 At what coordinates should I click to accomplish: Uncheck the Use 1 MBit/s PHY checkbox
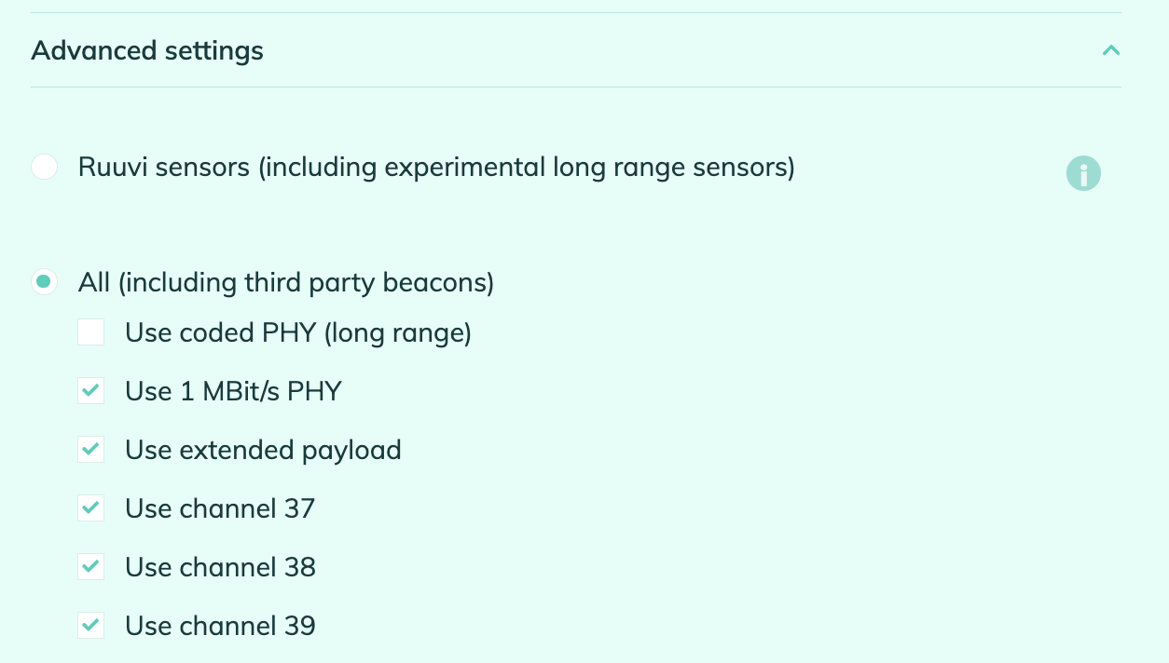pyautogui.click(x=90, y=391)
